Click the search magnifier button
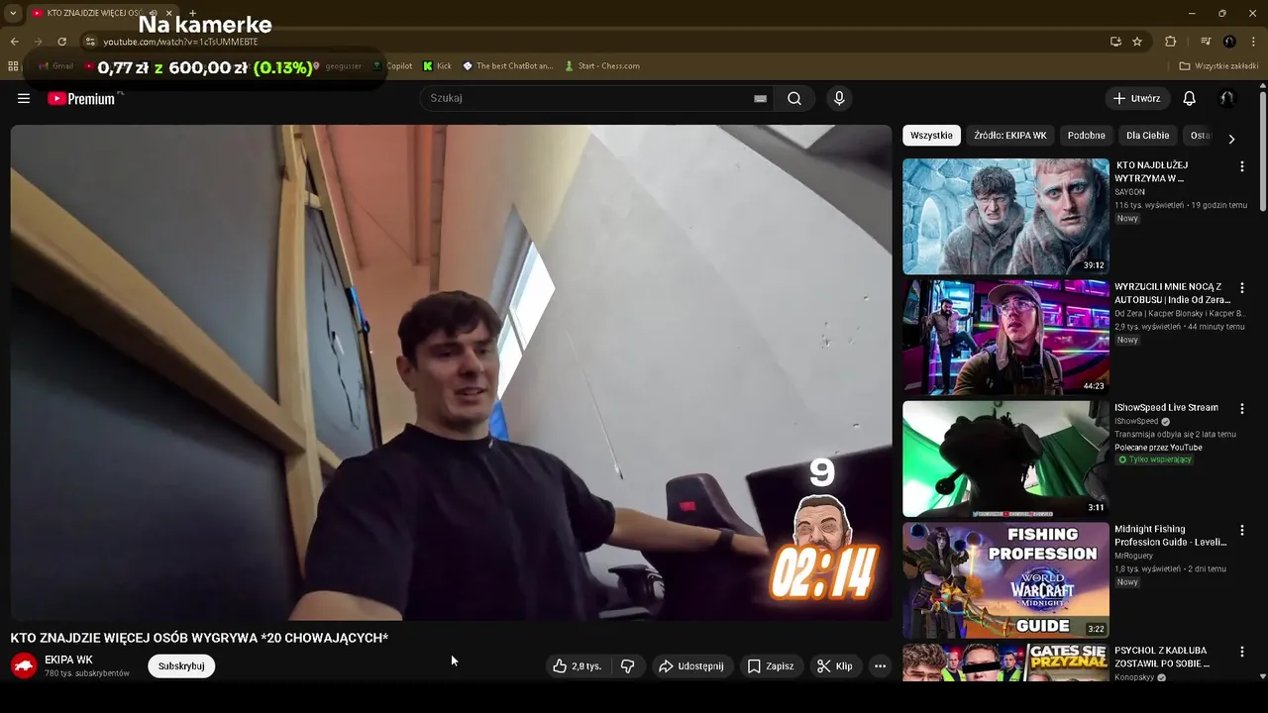Screen dimensions: 1268x713 [x=794, y=98]
